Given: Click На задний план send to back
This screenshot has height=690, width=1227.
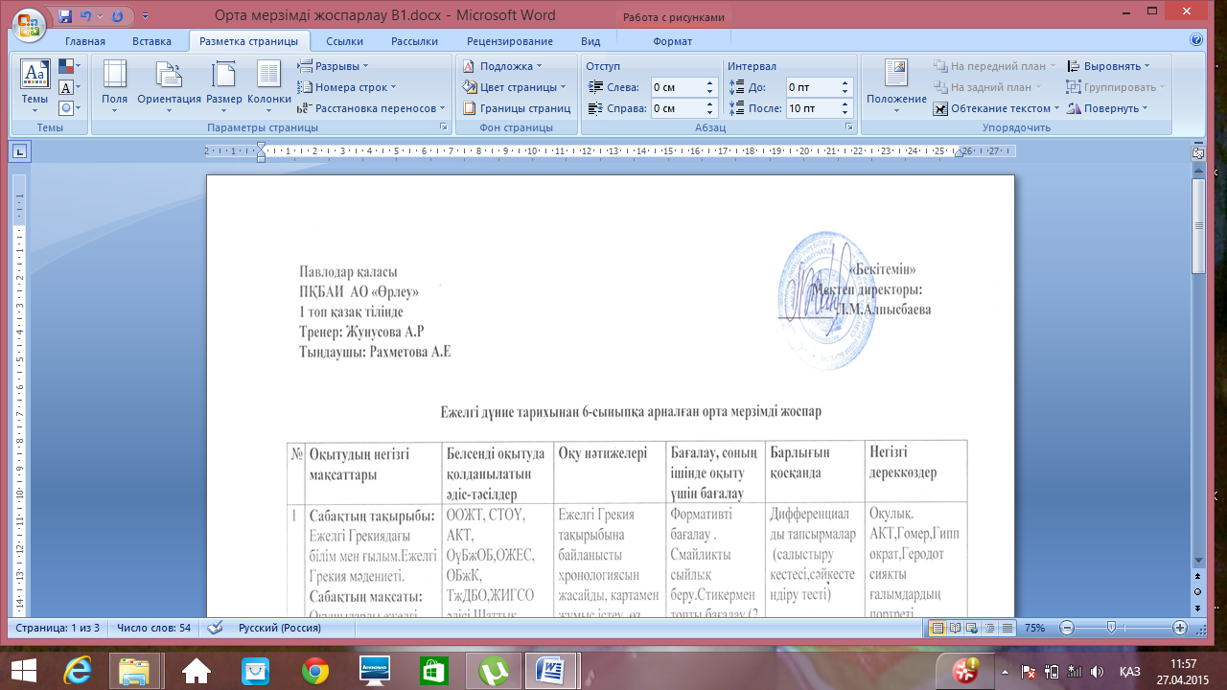Looking at the screenshot, I should tap(989, 87).
